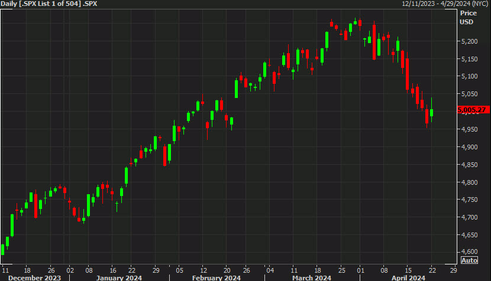
Task: Click the 5,150 price axis label
Action: pos(469,59)
